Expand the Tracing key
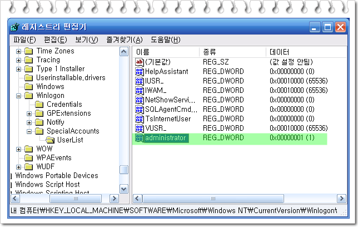 pyautogui.click(x=18, y=60)
